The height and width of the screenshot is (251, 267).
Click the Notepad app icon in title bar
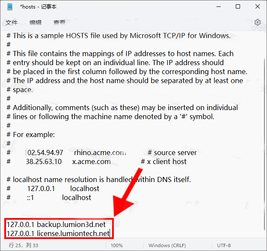(10, 7)
